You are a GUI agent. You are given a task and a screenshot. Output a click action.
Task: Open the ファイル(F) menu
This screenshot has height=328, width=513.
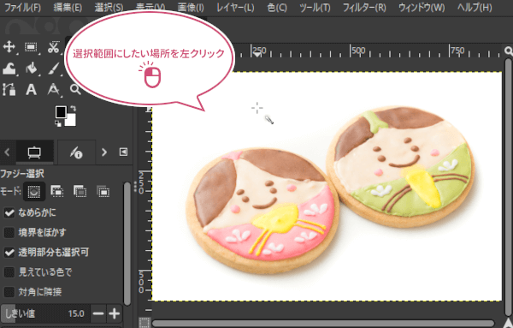click(x=22, y=7)
